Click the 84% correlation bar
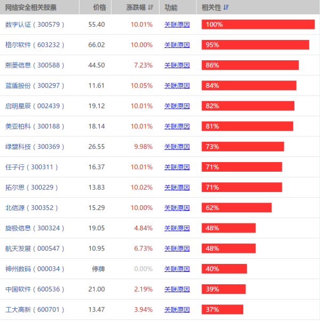 click(249, 85)
